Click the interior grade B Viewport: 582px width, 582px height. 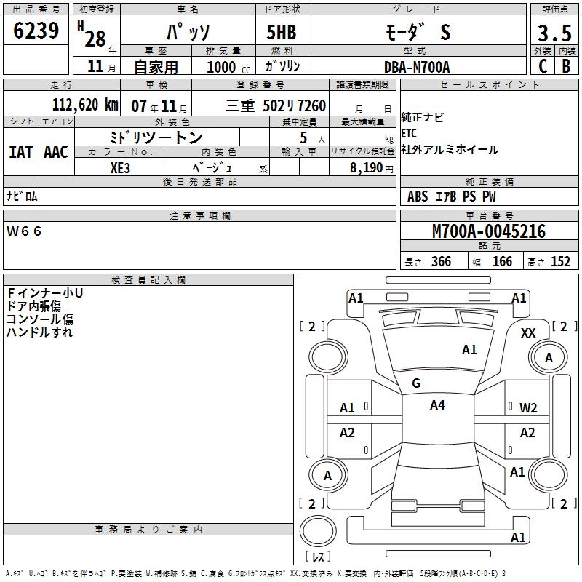(x=566, y=65)
